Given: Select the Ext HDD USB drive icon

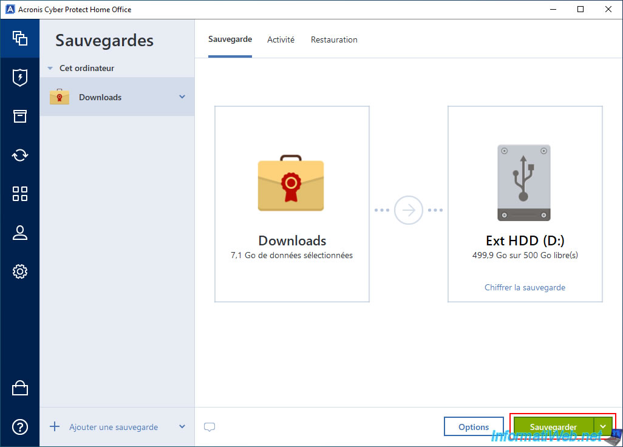Looking at the screenshot, I should click(x=524, y=183).
